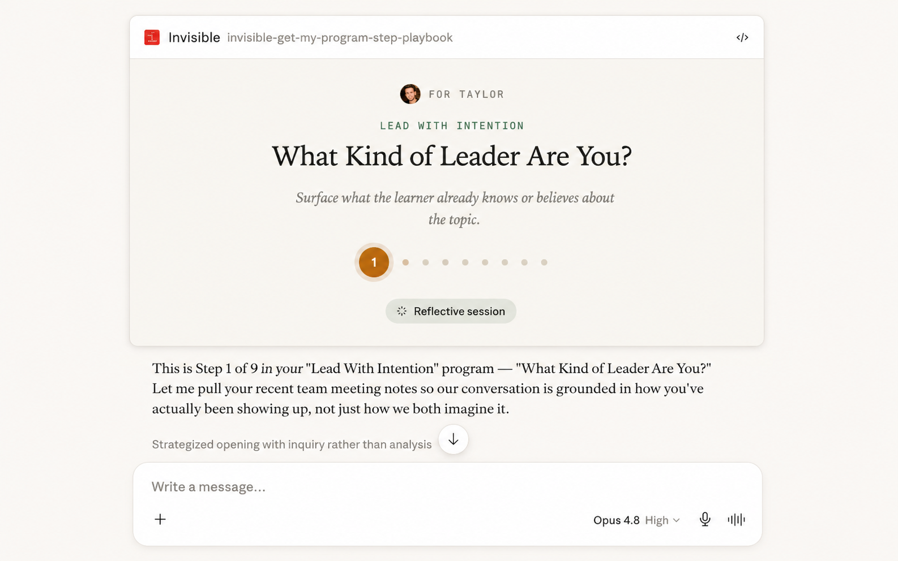This screenshot has height=561, width=898.
Task: Select the fifth step dot in the stepper
Action: (465, 262)
